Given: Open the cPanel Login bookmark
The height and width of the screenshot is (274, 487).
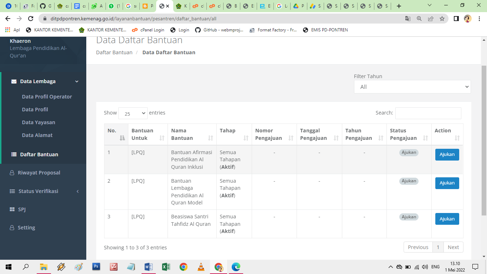Looking at the screenshot, I should pos(148,30).
